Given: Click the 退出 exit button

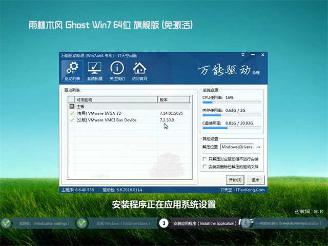Looking at the screenshot, I should (255, 180).
